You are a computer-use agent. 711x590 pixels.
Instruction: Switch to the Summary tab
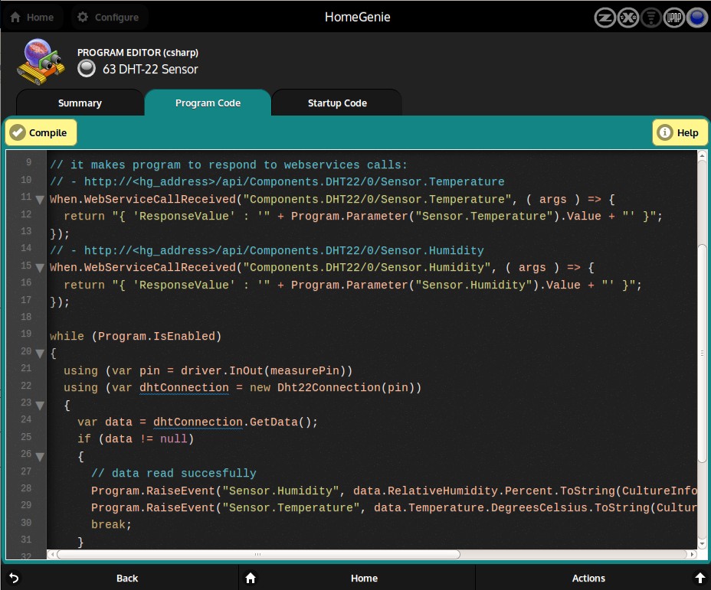80,103
